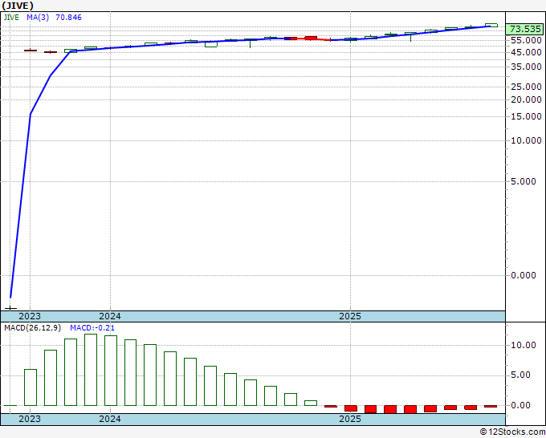Click the latest green candlestick near 73.535
The height and width of the screenshot is (438, 546).
point(491,25)
